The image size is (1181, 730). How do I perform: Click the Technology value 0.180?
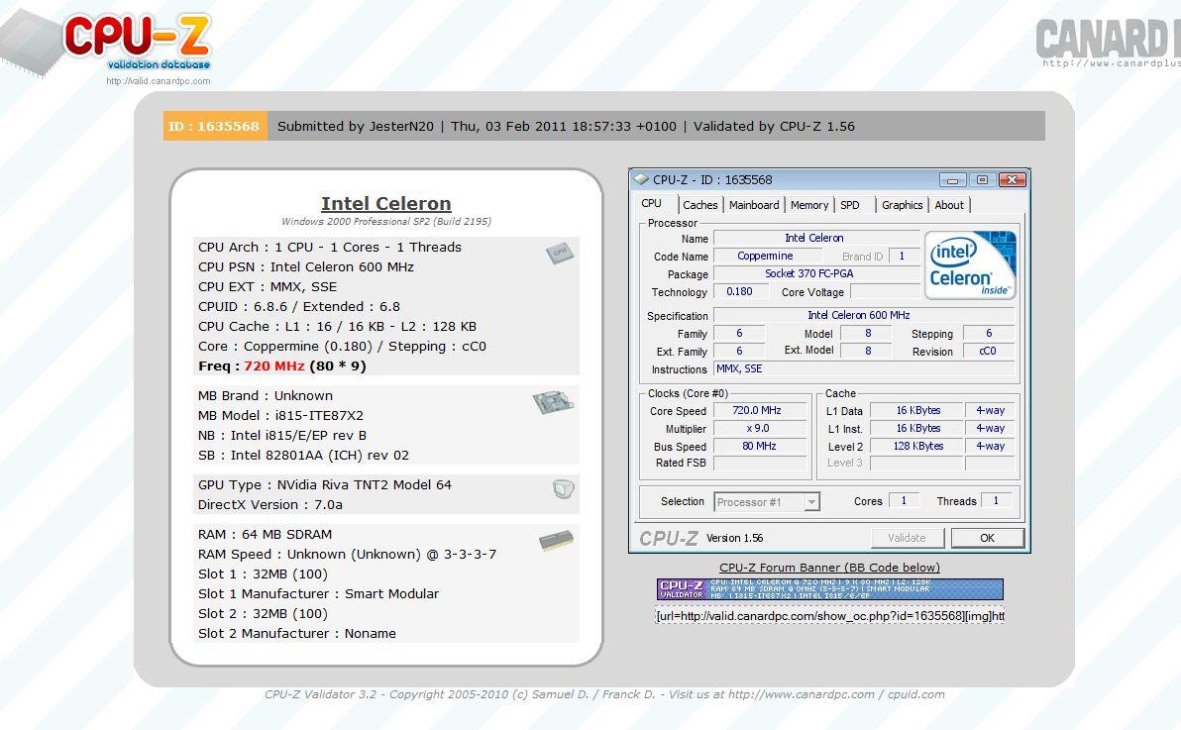pos(740,291)
